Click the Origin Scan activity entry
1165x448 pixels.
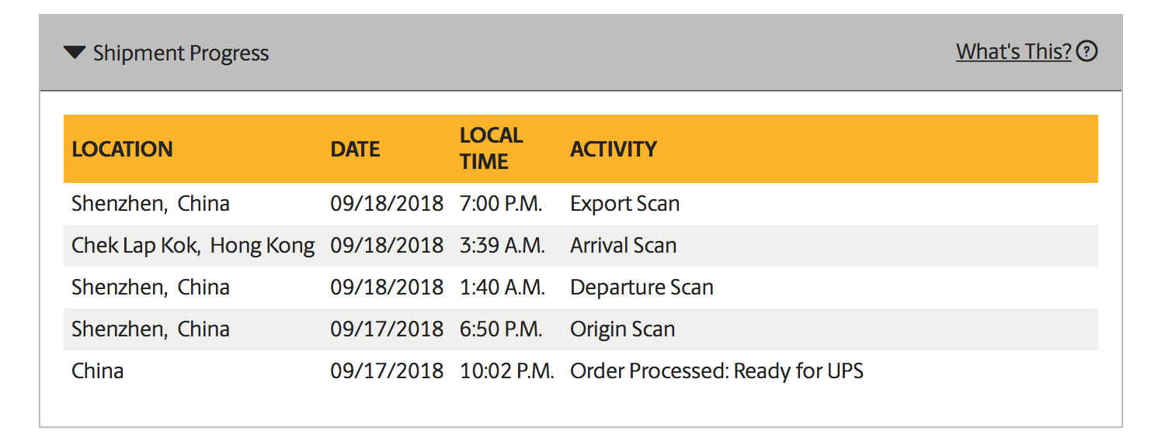click(622, 329)
